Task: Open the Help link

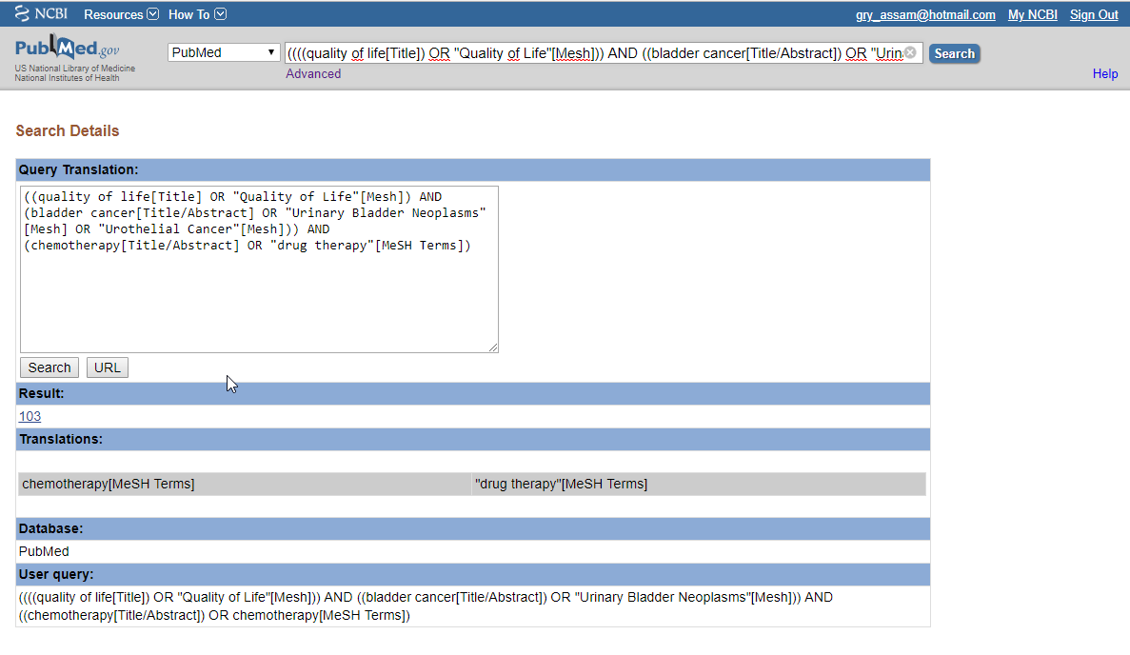Action: [x=1105, y=73]
